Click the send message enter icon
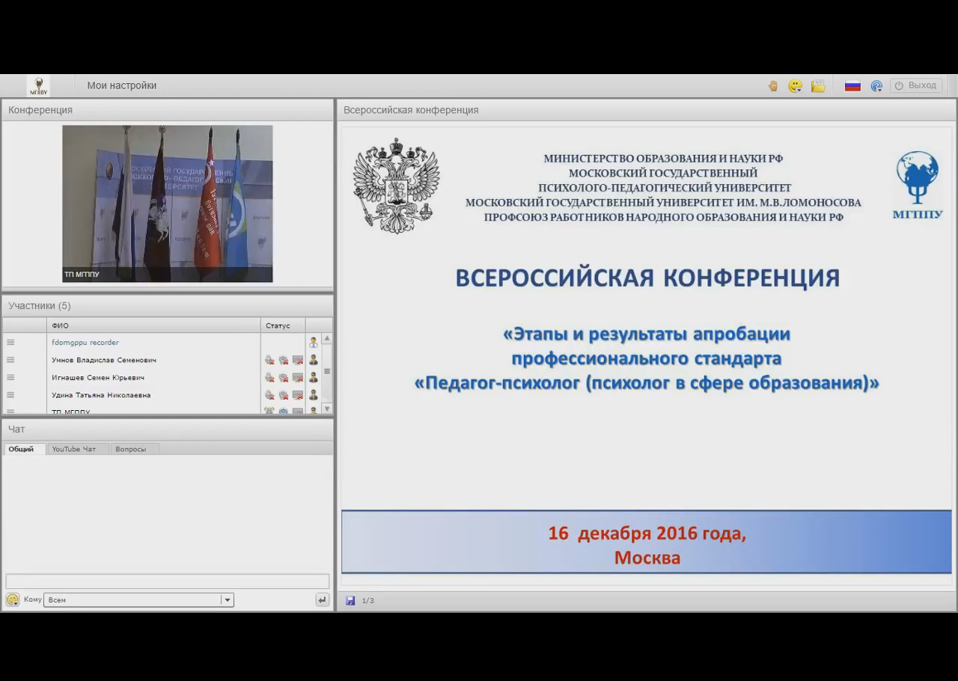The image size is (958, 681). [x=323, y=599]
